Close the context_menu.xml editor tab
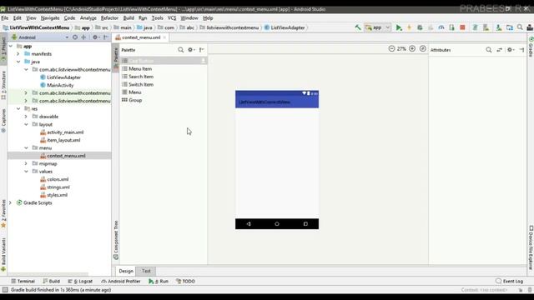The height and width of the screenshot is (300, 534). (164, 37)
